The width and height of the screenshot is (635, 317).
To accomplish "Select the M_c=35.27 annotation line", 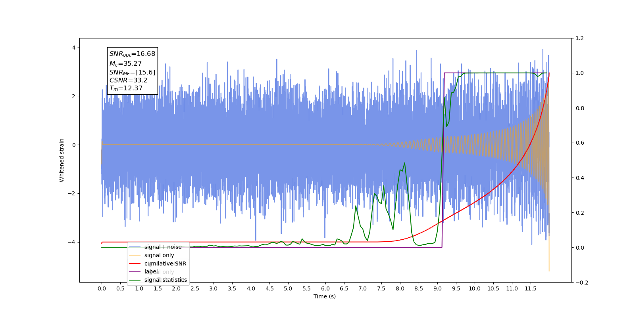I will [x=125, y=63].
